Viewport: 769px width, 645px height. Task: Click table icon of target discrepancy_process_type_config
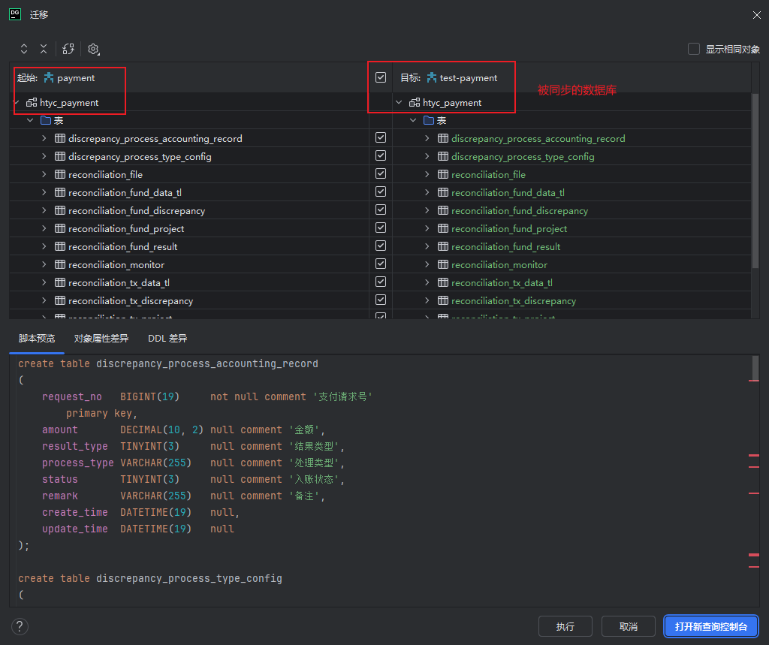point(443,156)
